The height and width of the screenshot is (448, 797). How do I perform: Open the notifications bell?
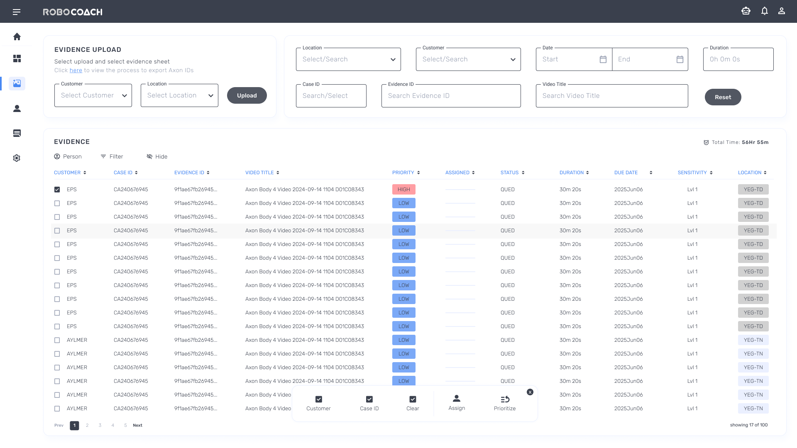click(x=764, y=11)
